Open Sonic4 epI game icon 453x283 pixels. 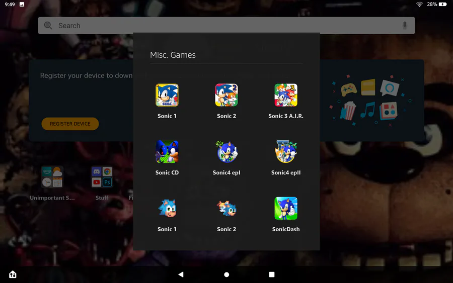pyautogui.click(x=226, y=152)
